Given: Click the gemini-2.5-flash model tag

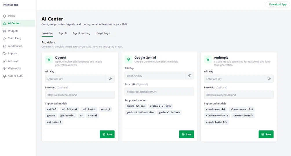Looking at the screenshot, I should click(x=160, y=106).
